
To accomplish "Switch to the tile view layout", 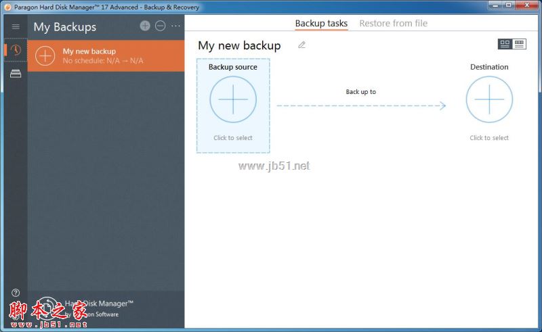I will coord(505,44).
